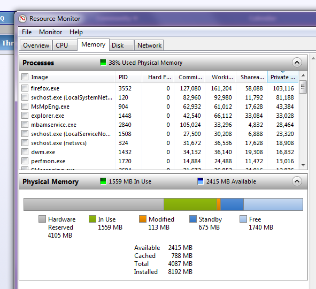The height and width of the screenshot is (289, 316).
Task: Check the explorer.exe process checkbox
Action: (25, 116)
